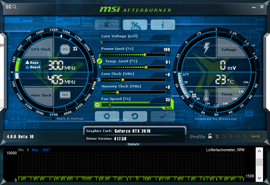Click the 300 MHz GPU clock reading
This screenshot has width=270, height=185.
pyautogui.click(x=62, y=65)
